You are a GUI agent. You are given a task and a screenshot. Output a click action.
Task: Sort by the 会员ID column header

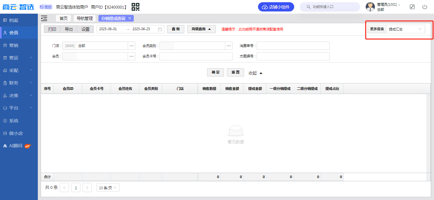(68, 89)
